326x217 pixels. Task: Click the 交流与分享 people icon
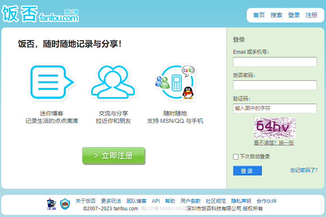113,82
